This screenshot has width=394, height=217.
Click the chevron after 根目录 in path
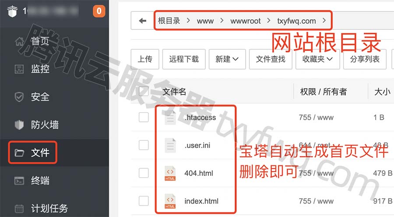(188, 21)
